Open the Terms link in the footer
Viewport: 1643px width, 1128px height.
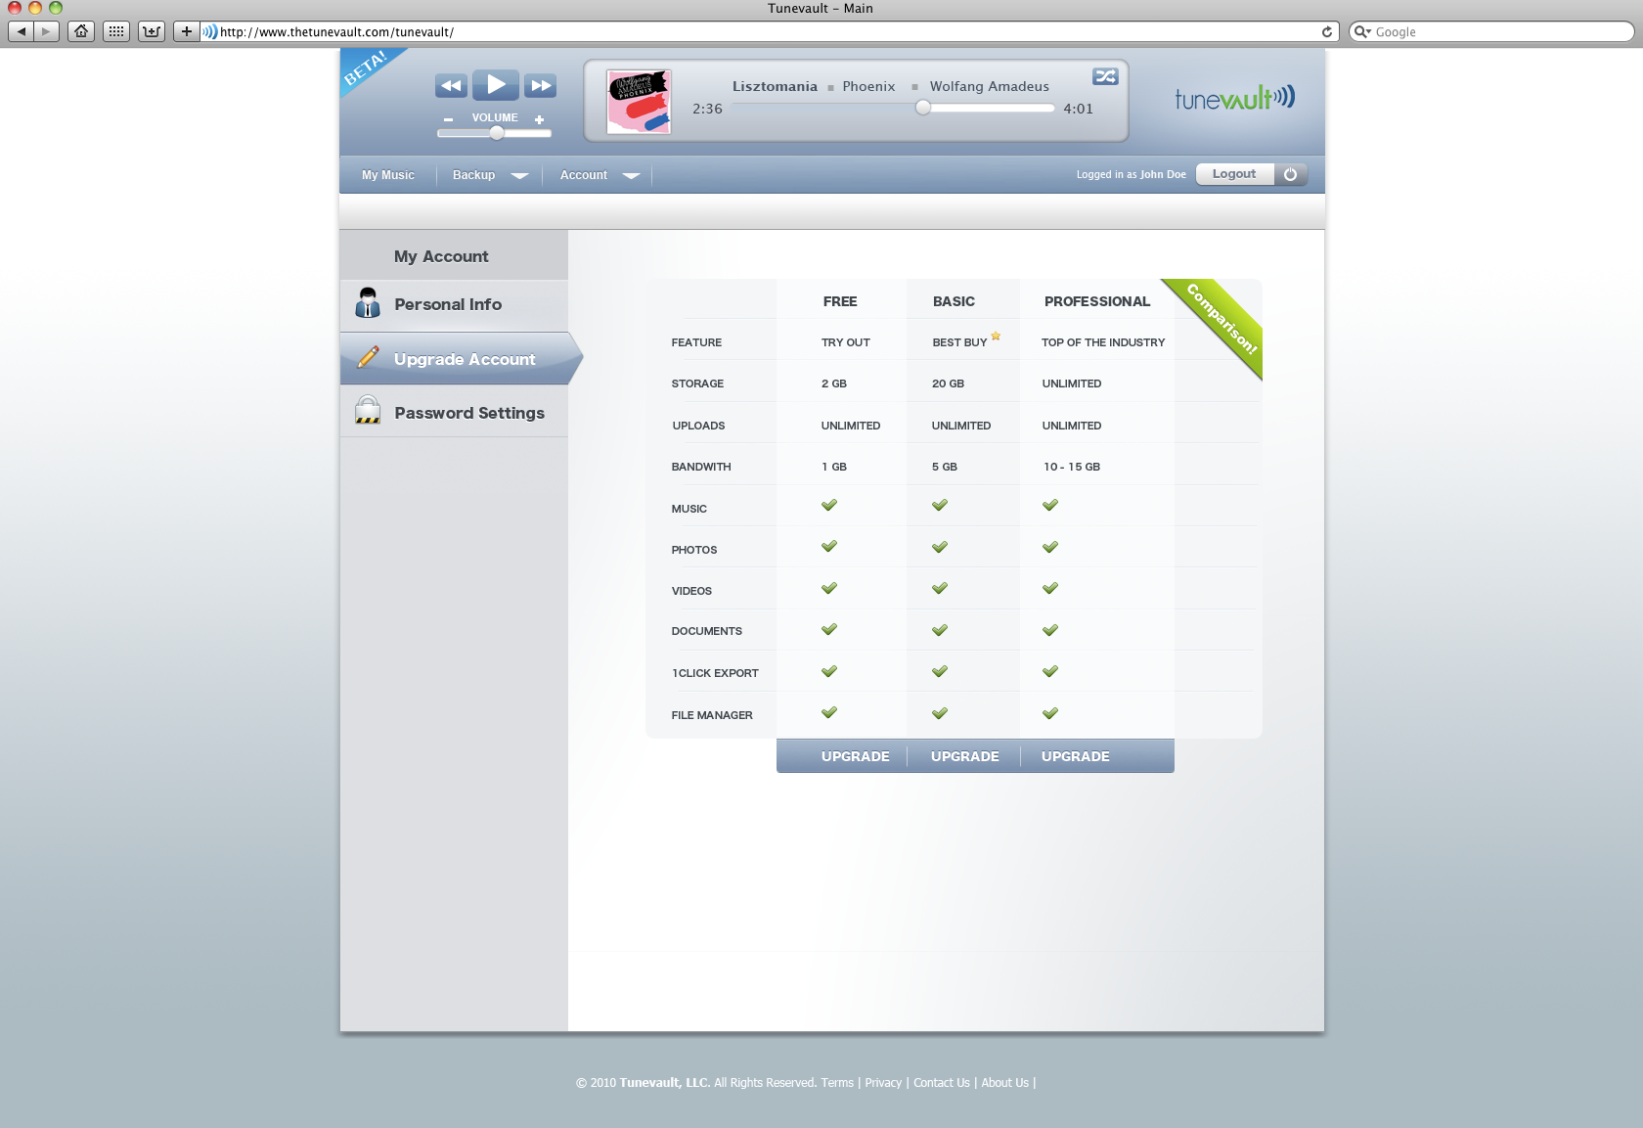tap(837, 1083)
